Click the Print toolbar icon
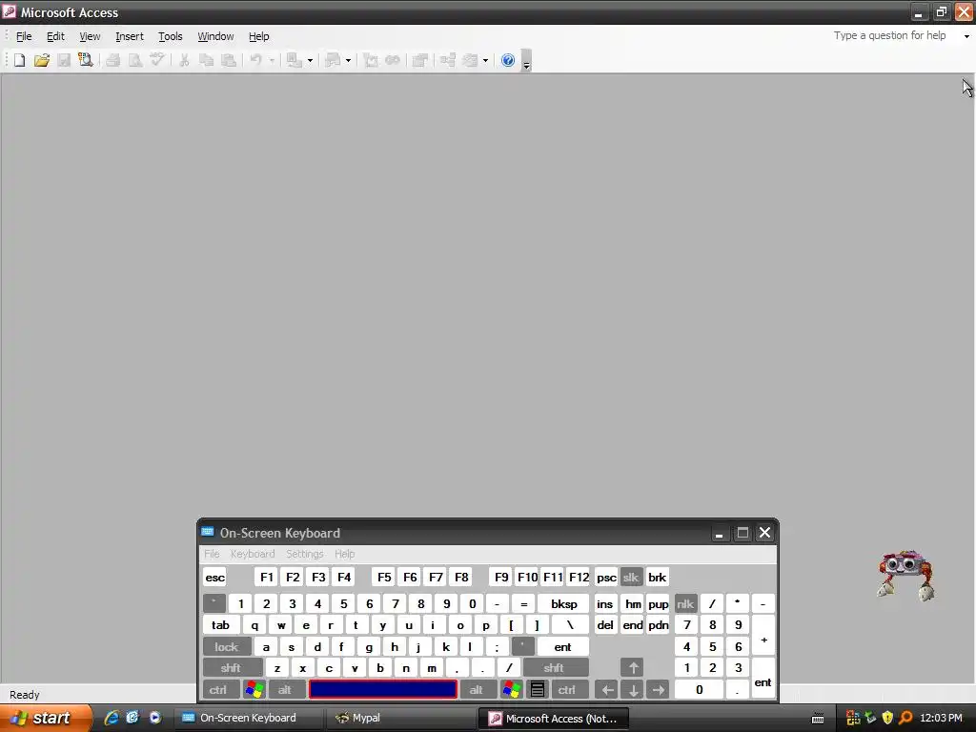 point(112,60)
